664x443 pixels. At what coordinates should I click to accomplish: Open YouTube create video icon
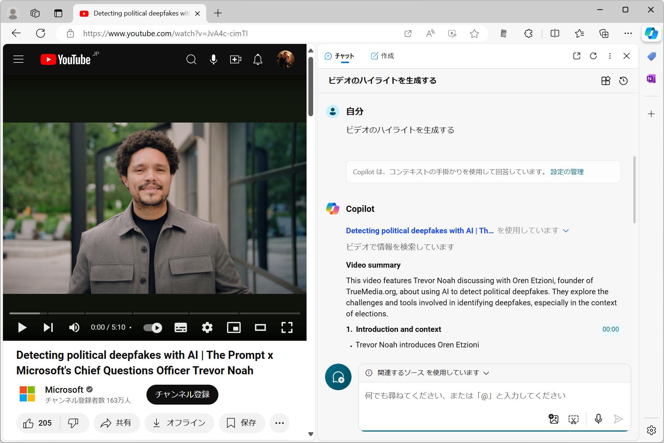[x=235, y=59]
